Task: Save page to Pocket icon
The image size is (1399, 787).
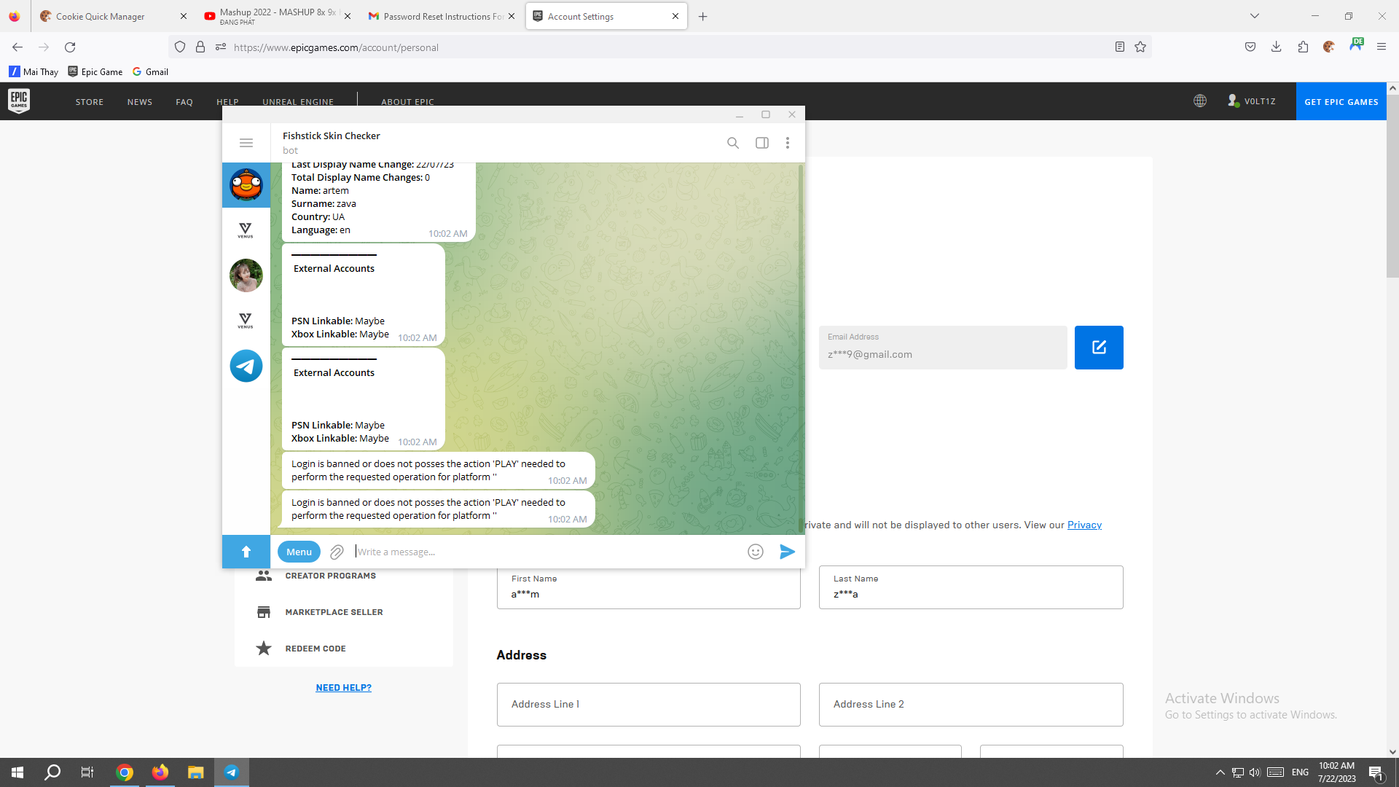Action: coord(1250,47)
